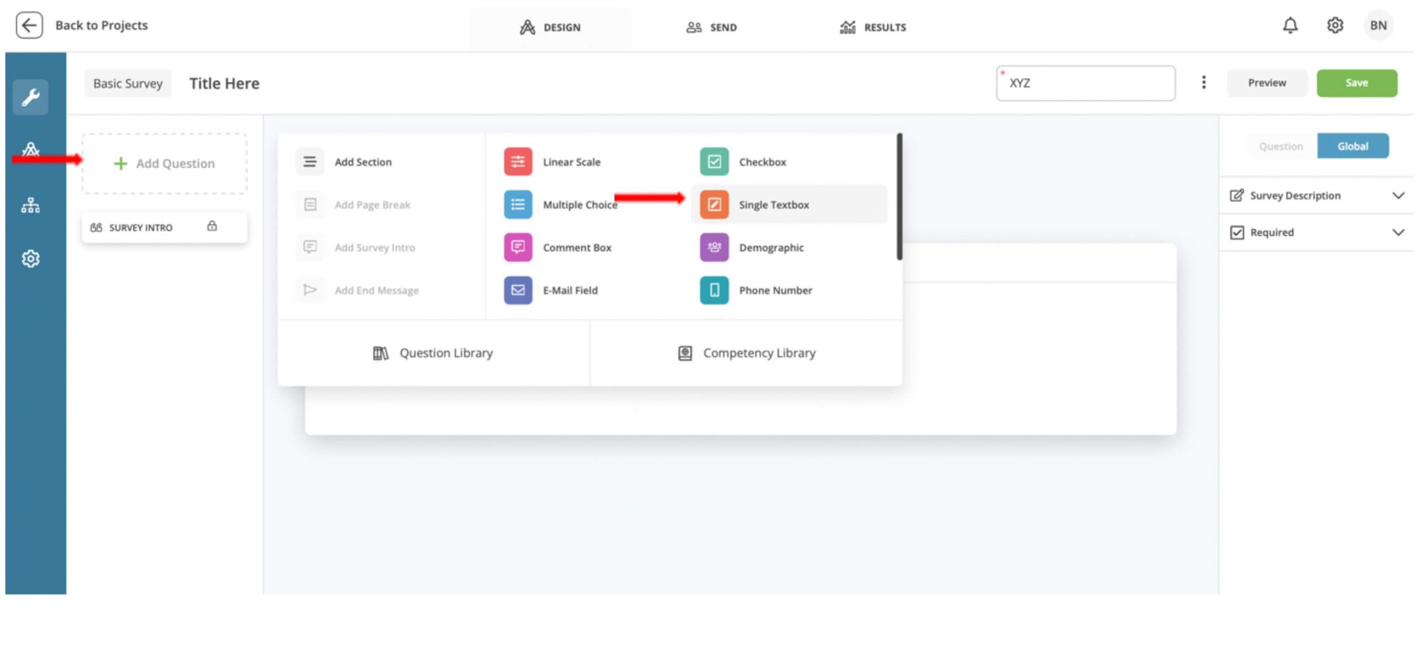Screen dimensions: 1417x660
Task: Click the back arrow icon
Action: (29, 25)
